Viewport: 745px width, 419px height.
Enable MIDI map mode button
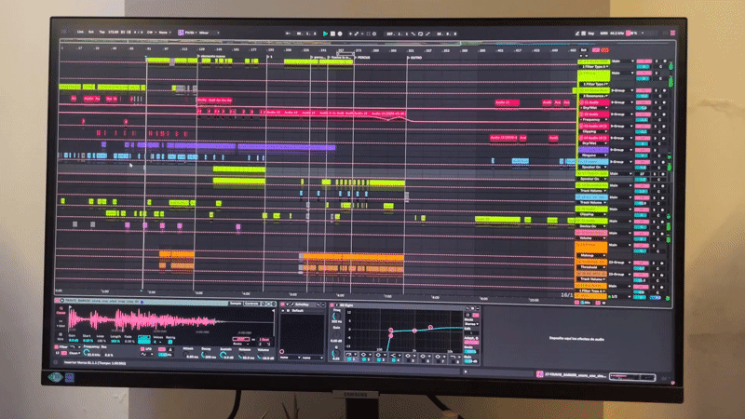pos(603,34)
